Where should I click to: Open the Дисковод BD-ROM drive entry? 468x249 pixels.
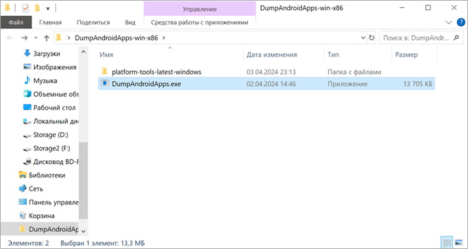coord(56,162)
